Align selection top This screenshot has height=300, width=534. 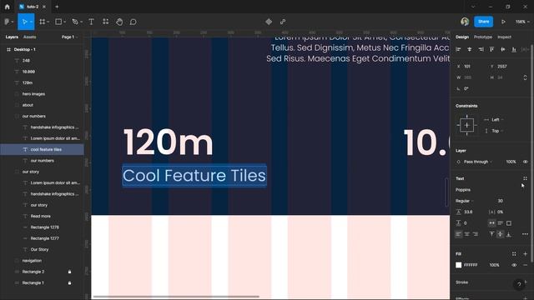(491, 49)
